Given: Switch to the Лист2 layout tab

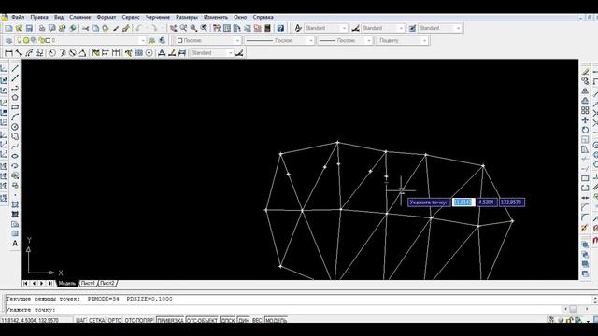Looking at the screenshot, I should tap(107, 284).
